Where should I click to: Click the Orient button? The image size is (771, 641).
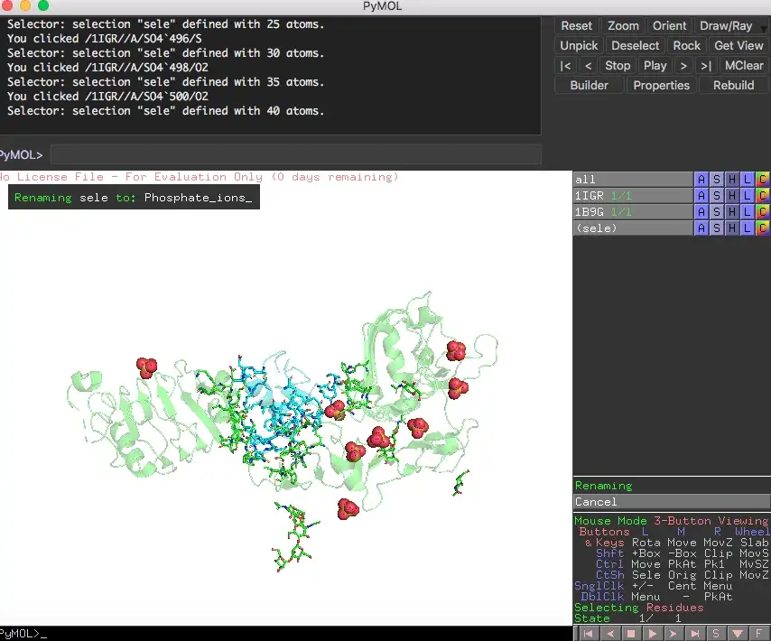click(670, 26)
